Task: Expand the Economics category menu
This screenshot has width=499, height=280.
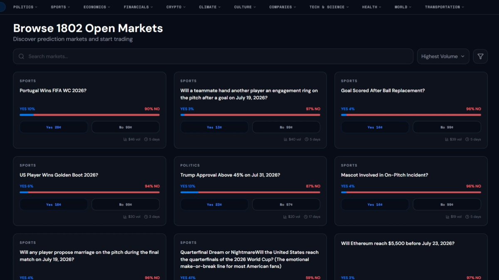Action: (x=97, y=7)
